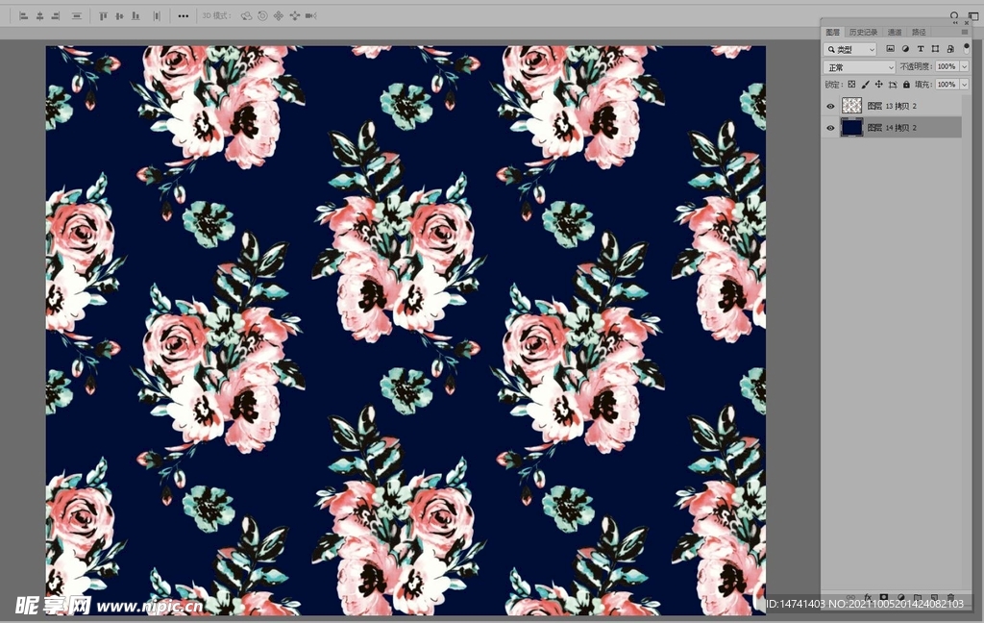Filter layers by smart objects

950,49
